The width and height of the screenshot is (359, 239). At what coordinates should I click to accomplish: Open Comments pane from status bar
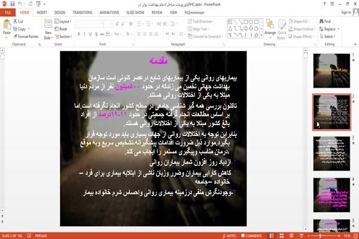click(x=251, y=236)
